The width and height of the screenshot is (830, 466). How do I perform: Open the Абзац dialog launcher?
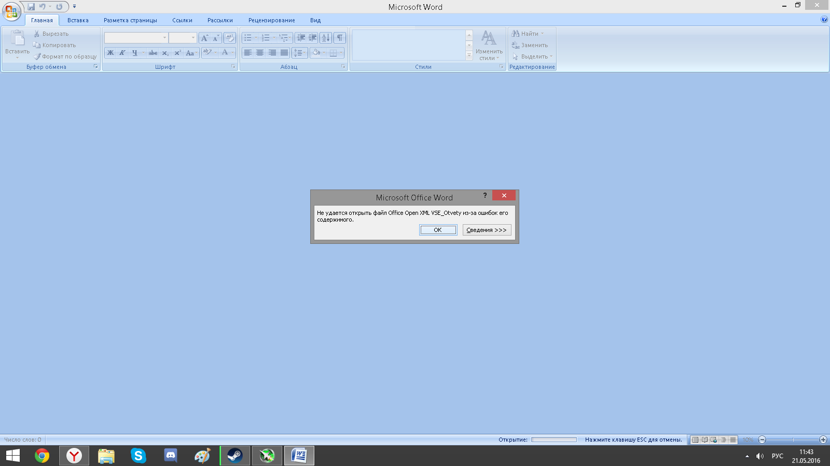click(x=343, y=67)
